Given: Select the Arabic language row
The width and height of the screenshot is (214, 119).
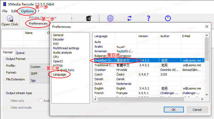Looking at the screenshot, I should coord(149,47).
